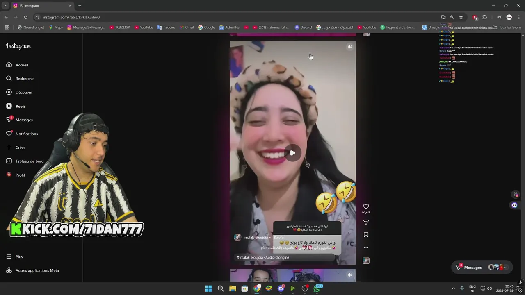The image size is (525, 295).
Task: Open File Explorer from taskbar
Action: click(233, 288)
